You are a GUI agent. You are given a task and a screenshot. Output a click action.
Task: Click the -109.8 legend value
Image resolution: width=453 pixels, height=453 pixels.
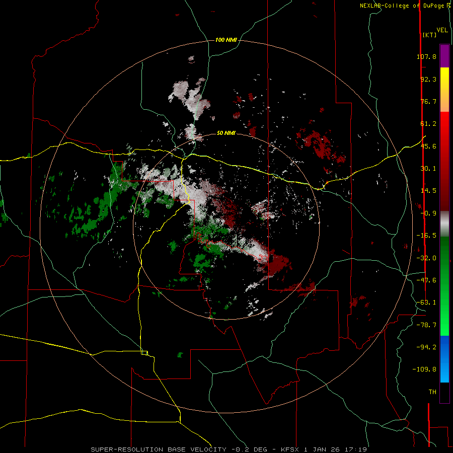pyautogui.click(x=425, y=369)
